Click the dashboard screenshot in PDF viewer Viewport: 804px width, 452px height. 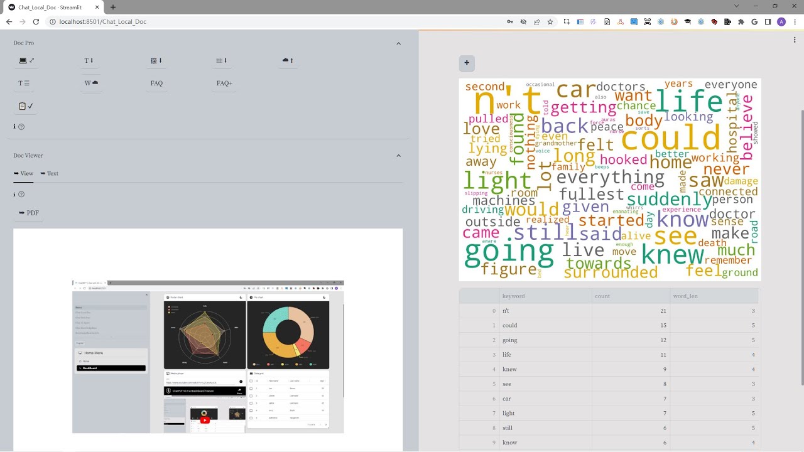208,357
